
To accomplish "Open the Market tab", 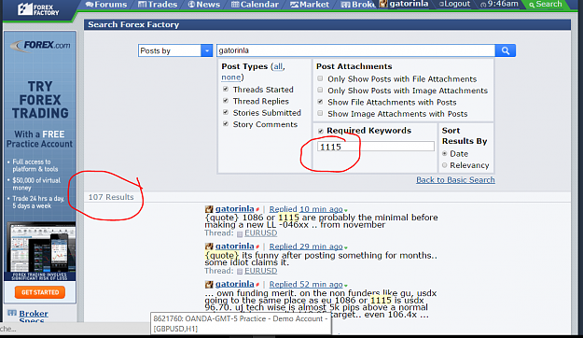I will click(x=310, y=5).
